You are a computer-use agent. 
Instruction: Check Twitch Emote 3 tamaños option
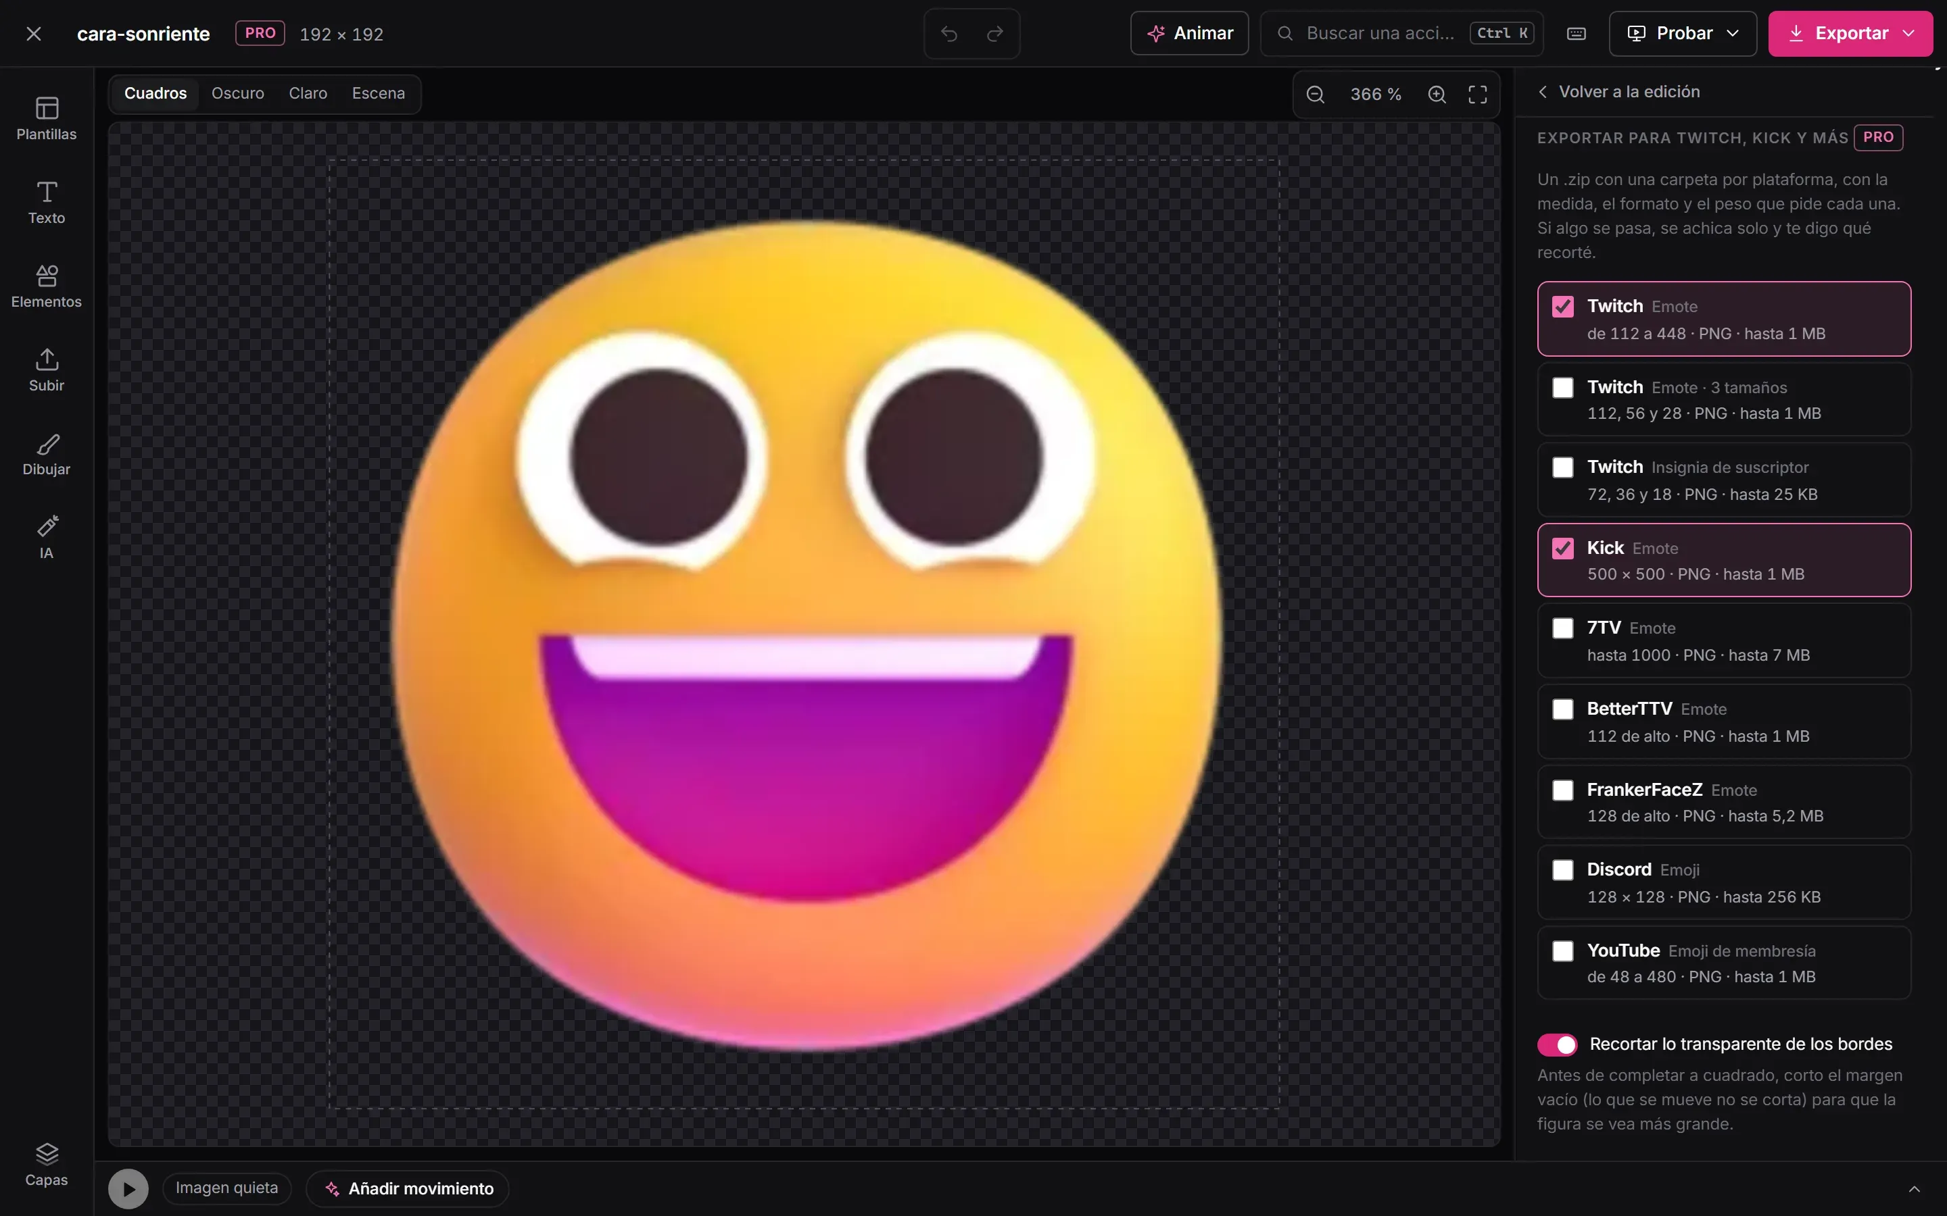point(1563,388)
